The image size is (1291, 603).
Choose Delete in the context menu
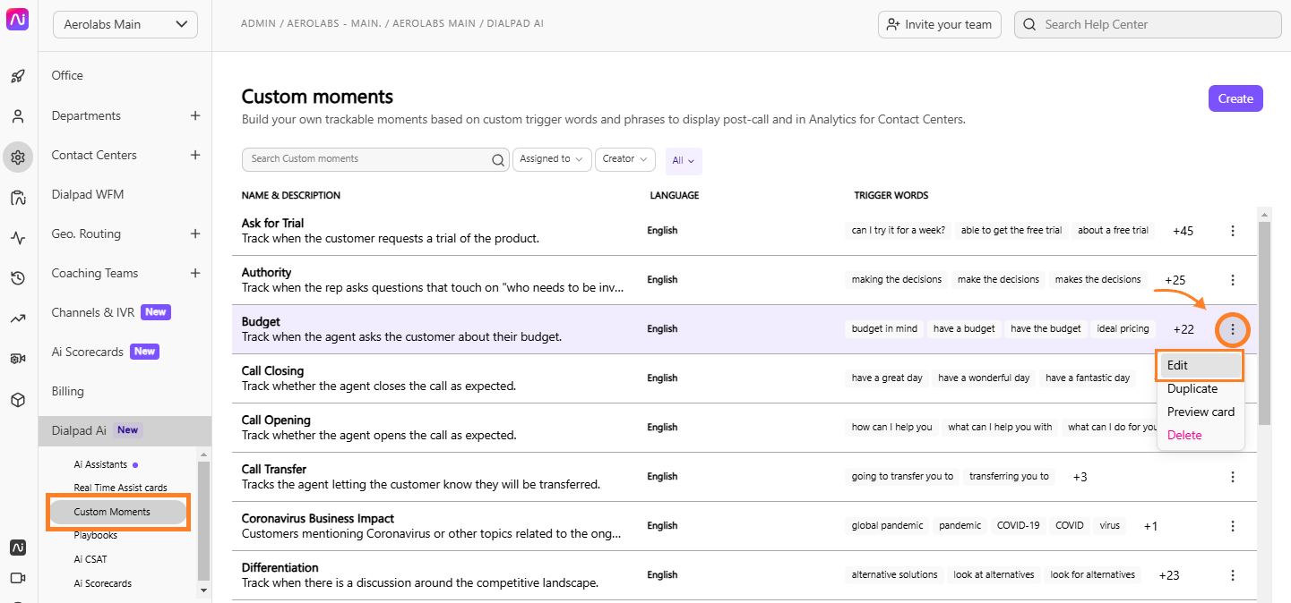click(x=1184, y=435)
